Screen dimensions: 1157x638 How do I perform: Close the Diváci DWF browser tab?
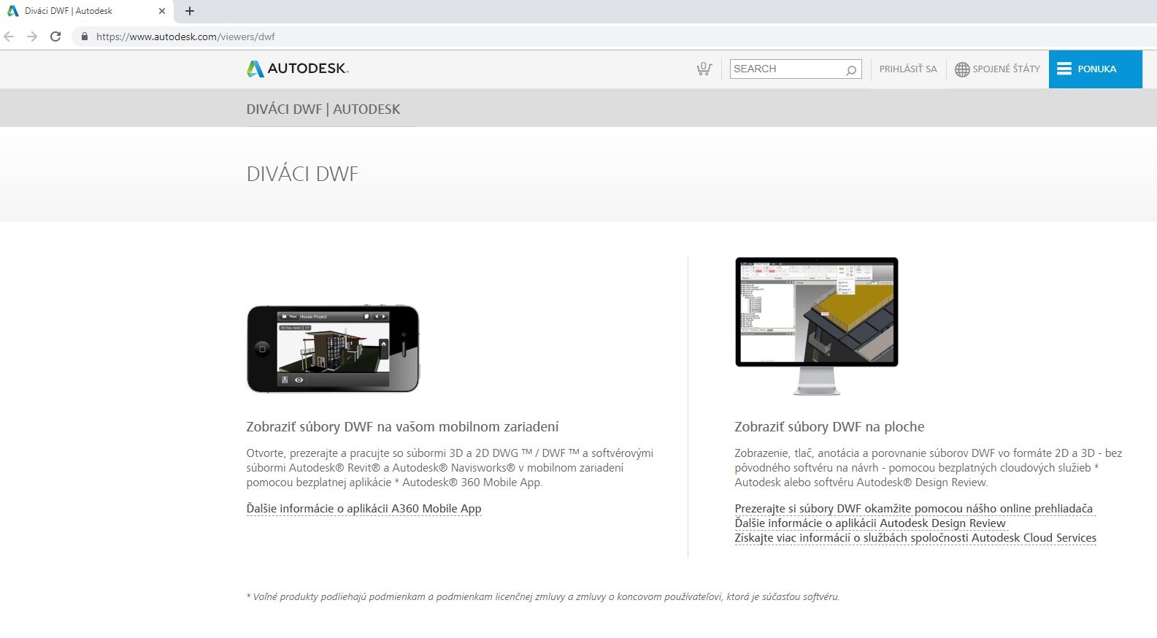click(162, 11)
